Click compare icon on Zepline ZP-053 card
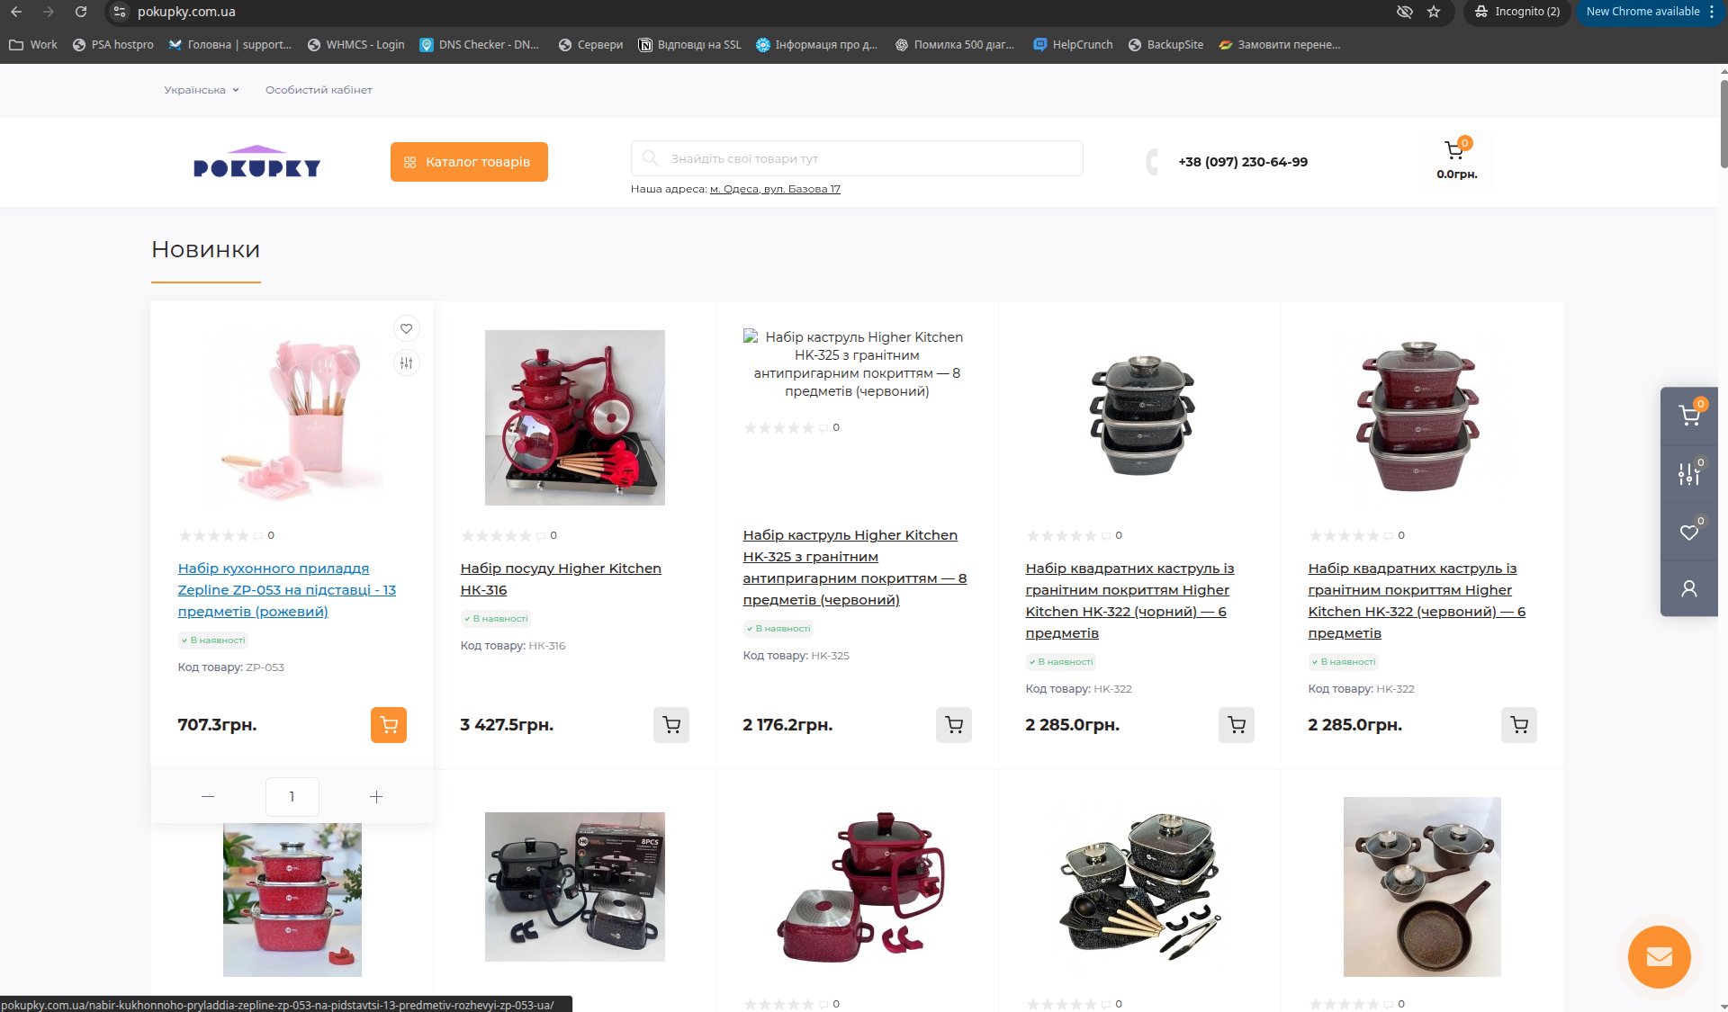This screenshot has width=1728, height=1012. [x=406, y=363]
